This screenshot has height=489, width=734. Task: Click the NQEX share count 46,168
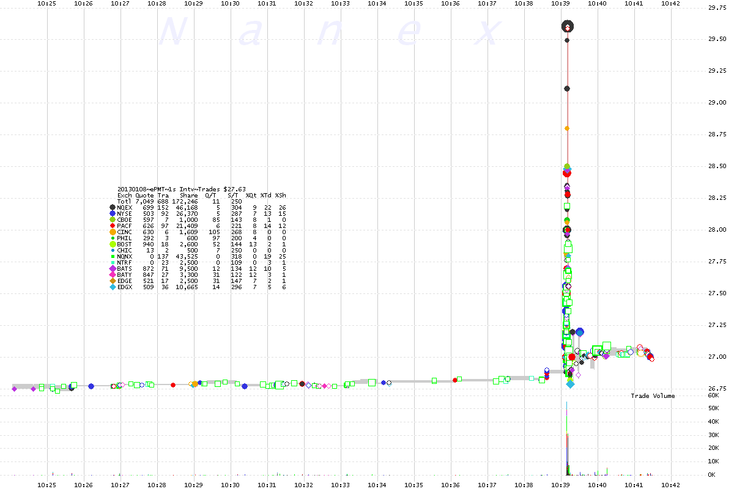click(x=188, y=208)
